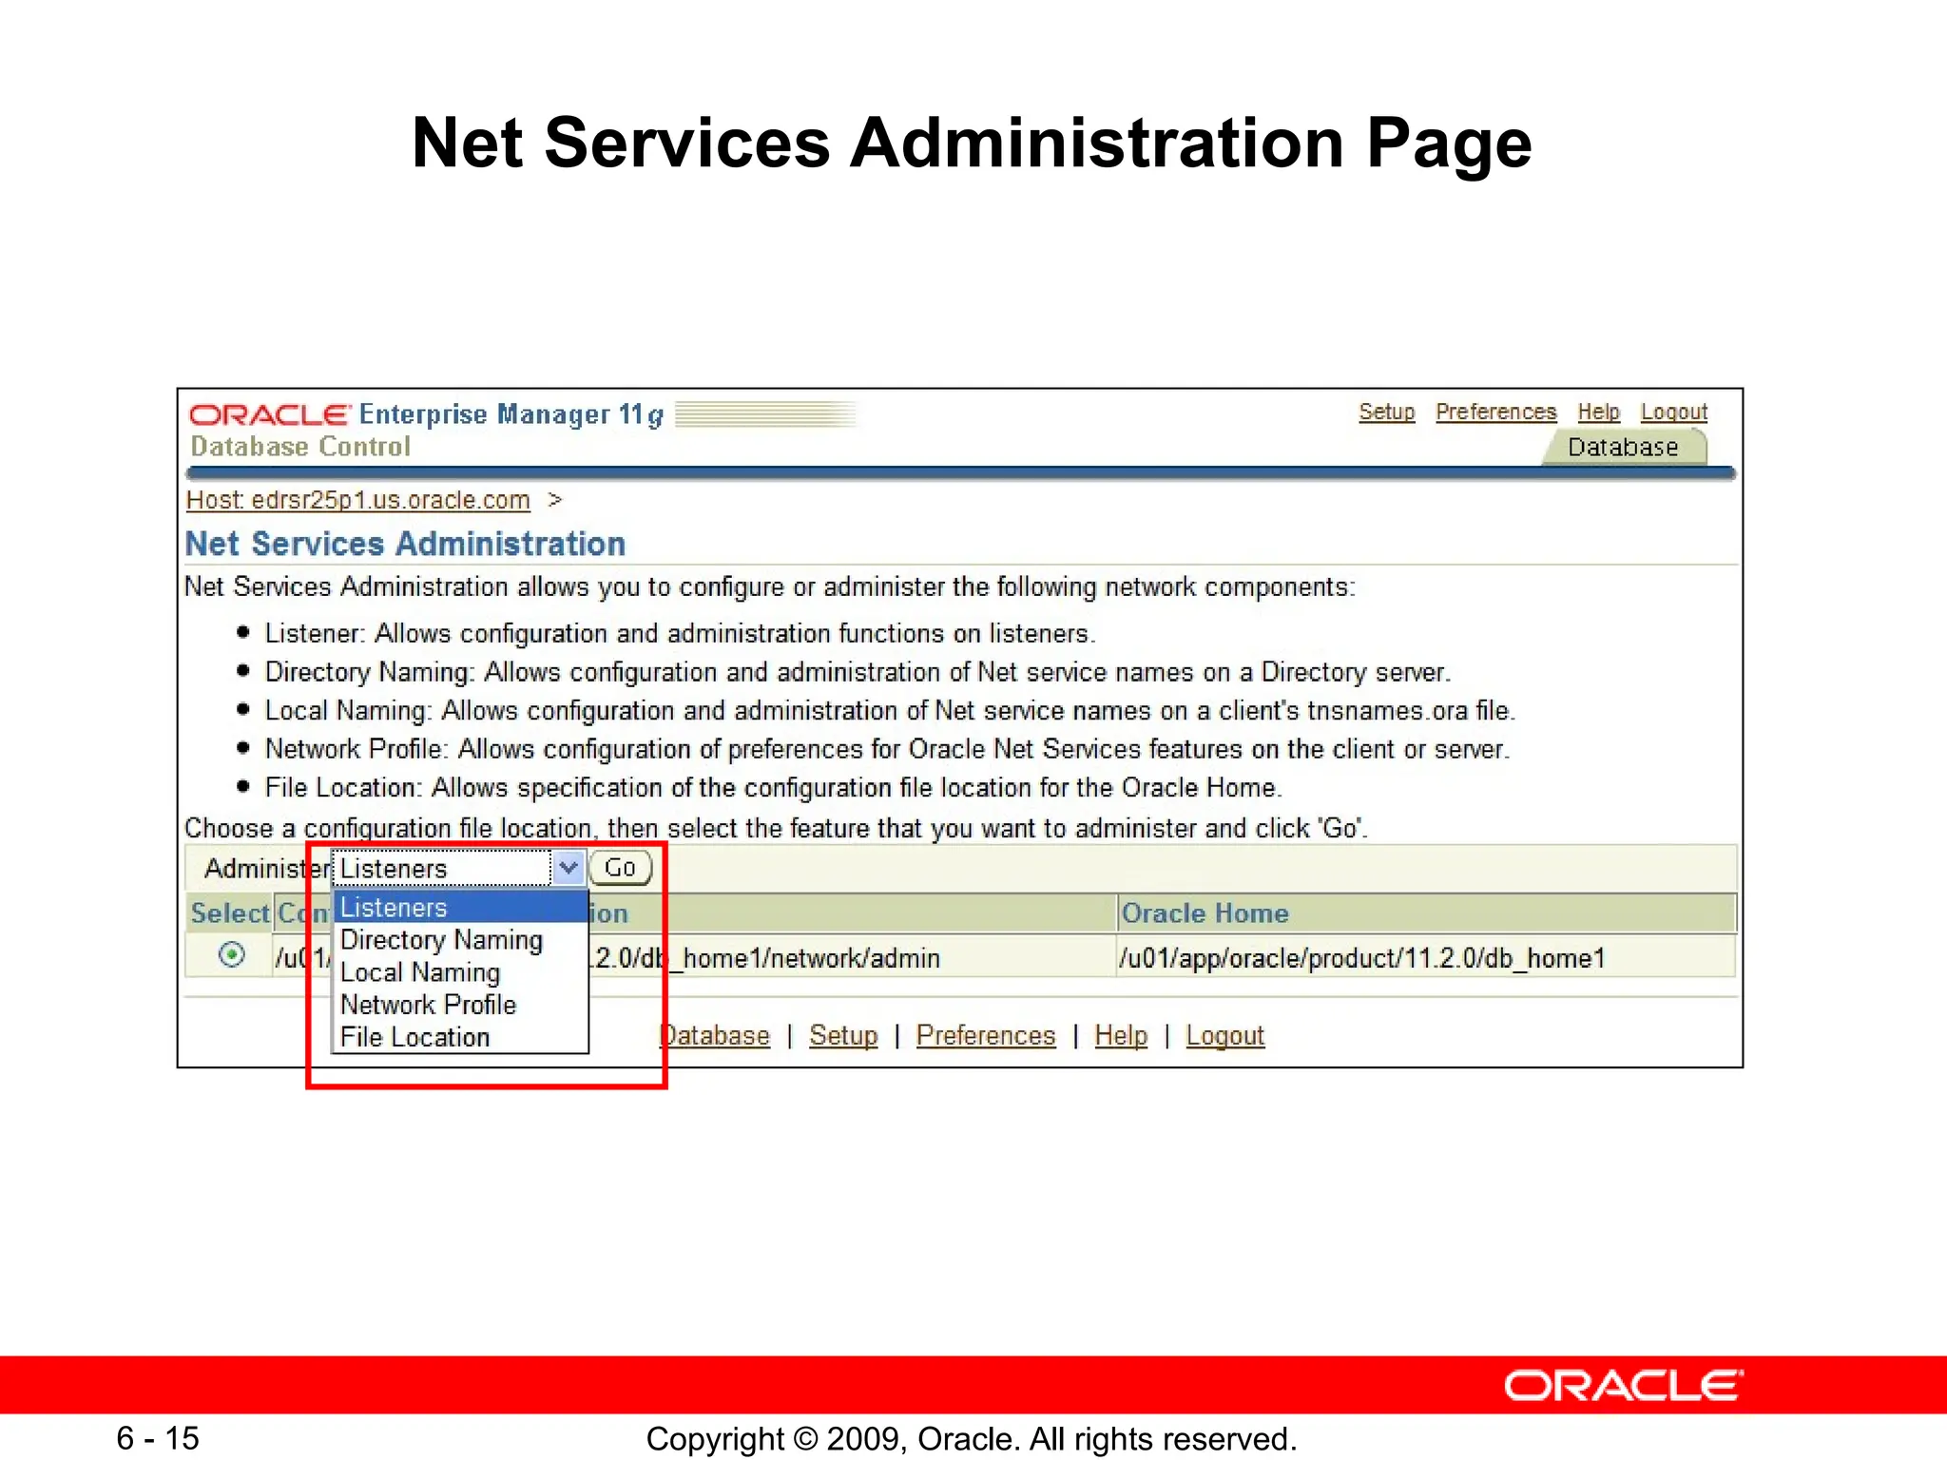This screenshot has height=1460, width=1947.
Task: Open the Host edrsr25p1.us.oracle.com breadcrumb link
Action: 357,500
